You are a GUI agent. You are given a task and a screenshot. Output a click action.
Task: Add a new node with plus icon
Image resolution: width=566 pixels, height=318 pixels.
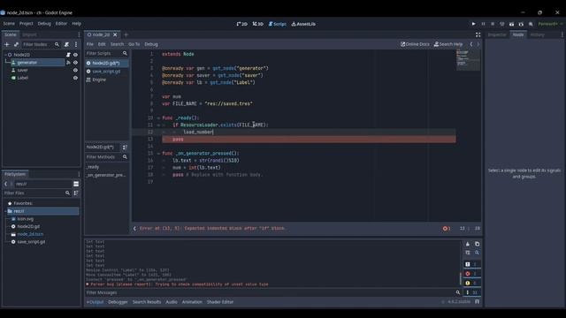point(7,44)
